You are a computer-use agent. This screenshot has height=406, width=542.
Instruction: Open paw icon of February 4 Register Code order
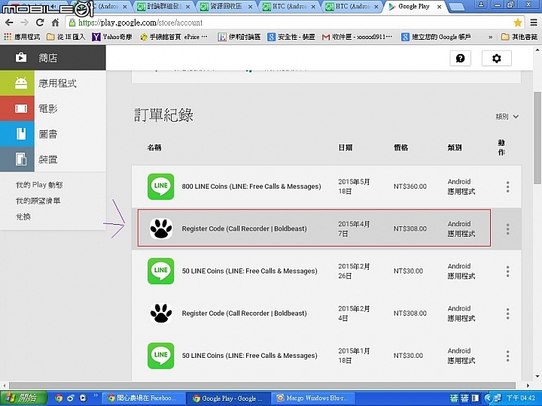(x=161, y=313)
